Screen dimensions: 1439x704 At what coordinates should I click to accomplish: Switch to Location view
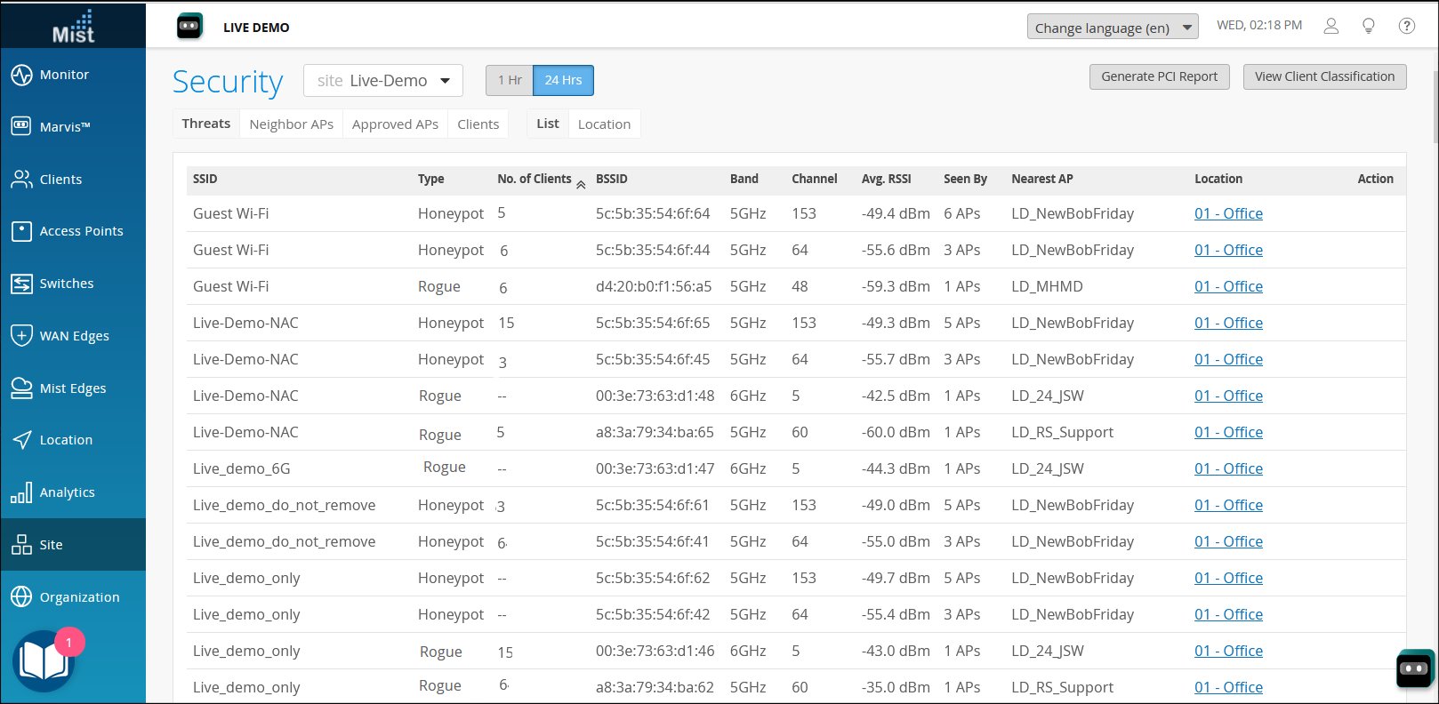click(604, 124)
